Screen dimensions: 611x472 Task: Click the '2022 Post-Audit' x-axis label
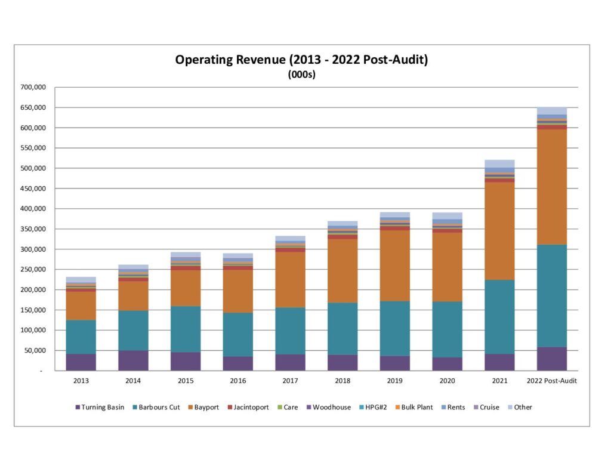[552, 381]
